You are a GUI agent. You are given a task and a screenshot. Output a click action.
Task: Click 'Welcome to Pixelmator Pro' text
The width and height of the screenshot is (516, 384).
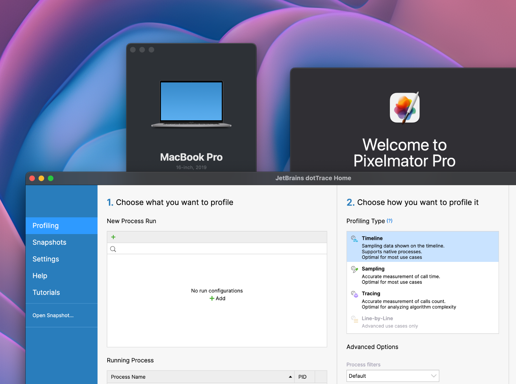point(404,153)
